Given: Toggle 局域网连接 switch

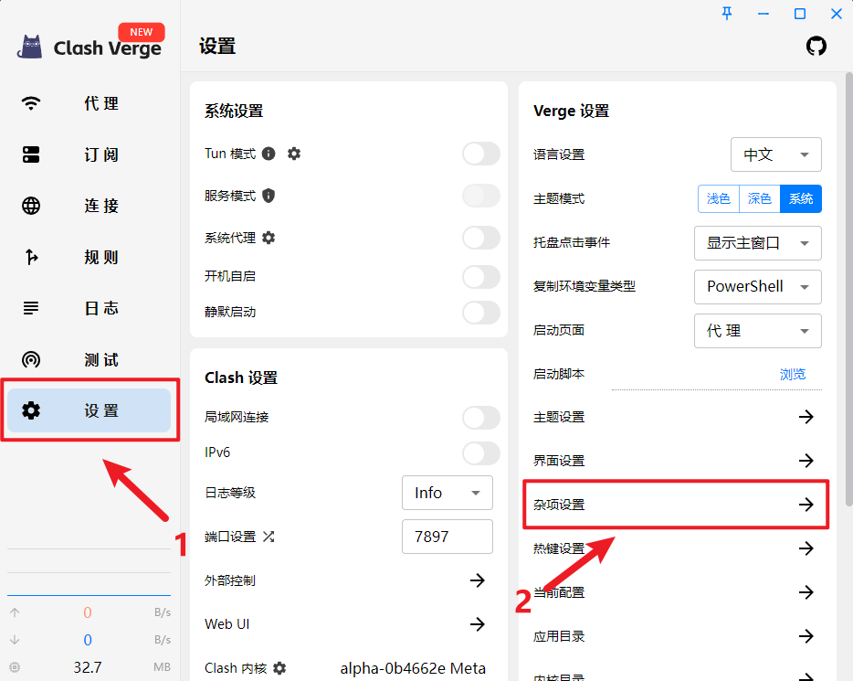Looking at the screenshot, I should (481, 418).
